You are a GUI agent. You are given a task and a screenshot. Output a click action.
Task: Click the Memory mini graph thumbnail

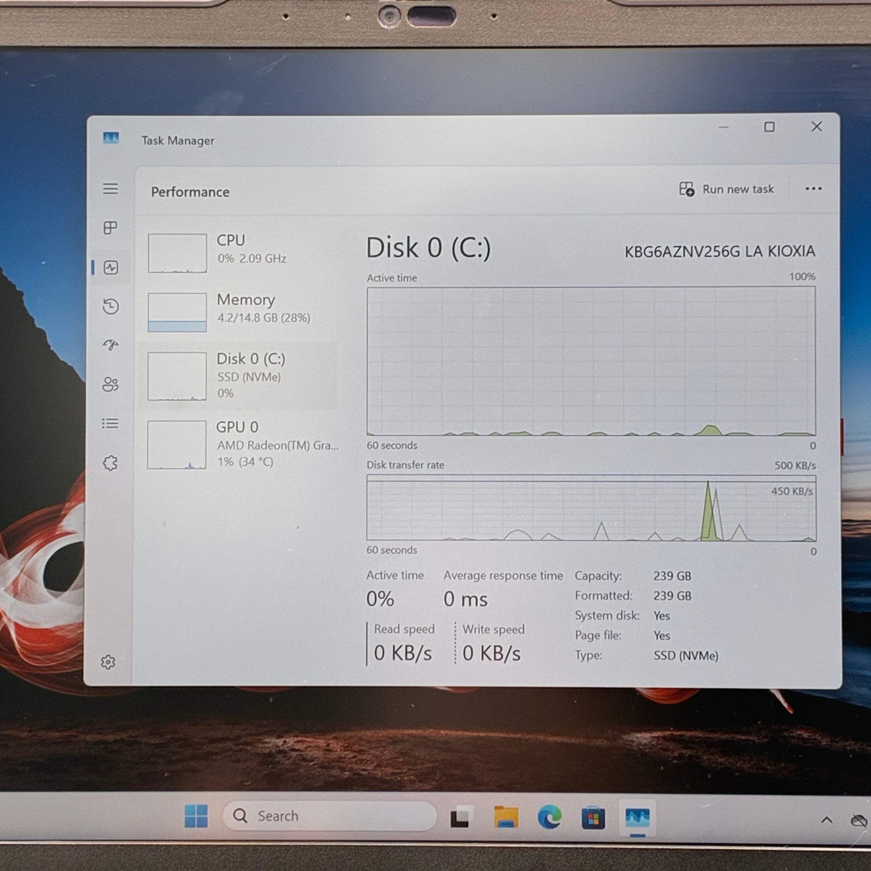177,312
